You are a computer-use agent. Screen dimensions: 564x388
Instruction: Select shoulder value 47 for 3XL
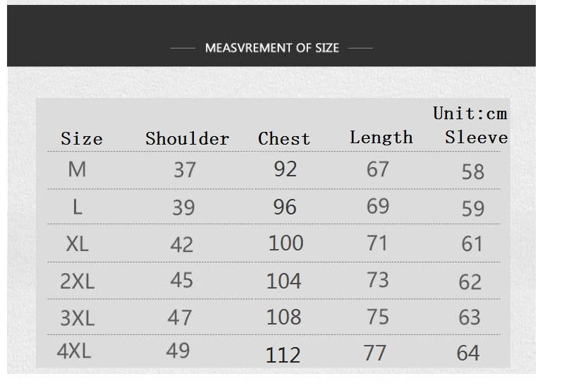[180, 317]
